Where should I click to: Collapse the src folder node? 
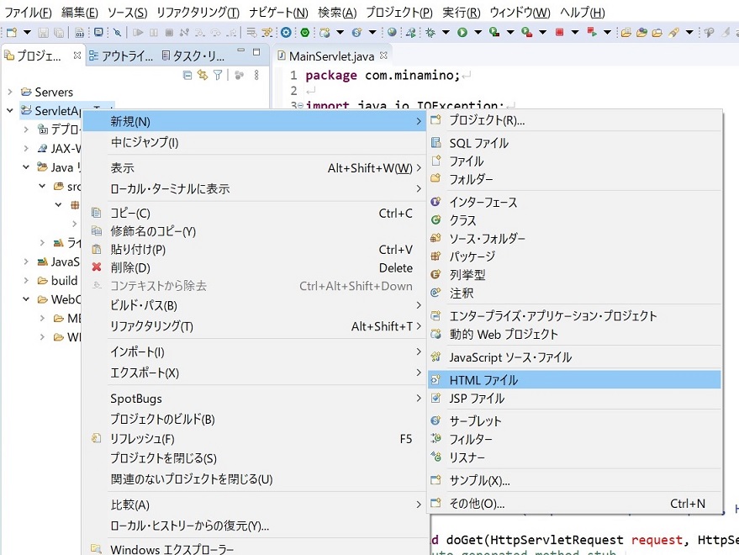point(42,186)
